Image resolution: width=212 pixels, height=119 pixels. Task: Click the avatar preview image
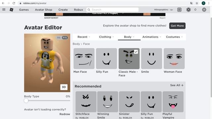(47, 63)
